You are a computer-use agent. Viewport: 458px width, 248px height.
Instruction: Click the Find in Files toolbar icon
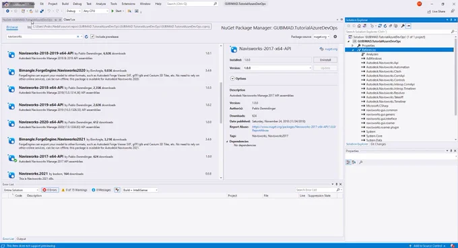coord(129,11)
